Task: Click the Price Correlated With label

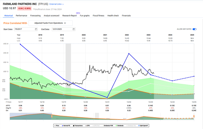Action: 15,23
